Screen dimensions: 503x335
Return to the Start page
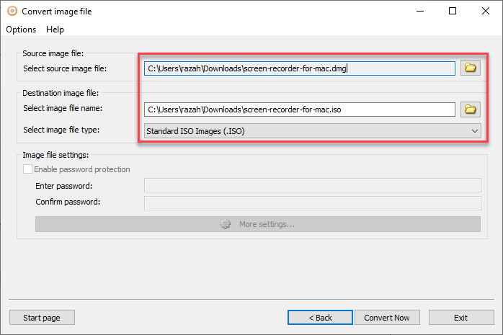tap(42, 318)
